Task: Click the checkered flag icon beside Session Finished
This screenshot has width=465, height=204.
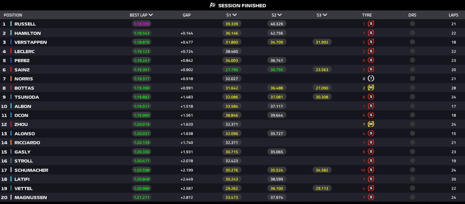Action: [212, 5]
